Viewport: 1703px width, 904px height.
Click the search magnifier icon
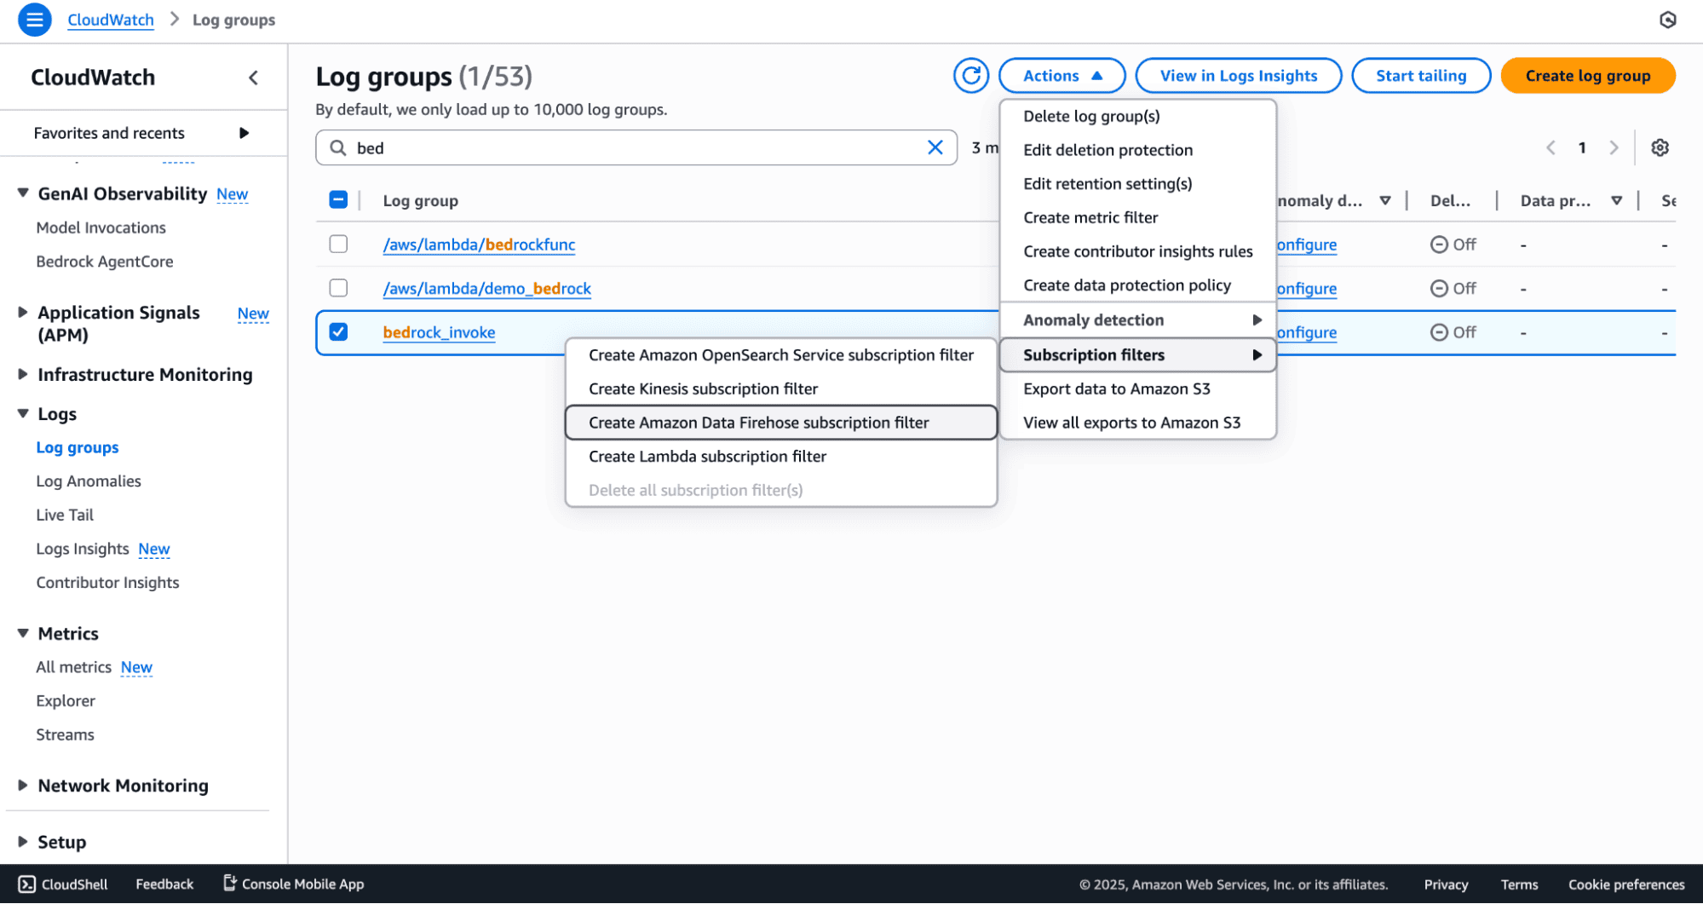tap(337, 147)
